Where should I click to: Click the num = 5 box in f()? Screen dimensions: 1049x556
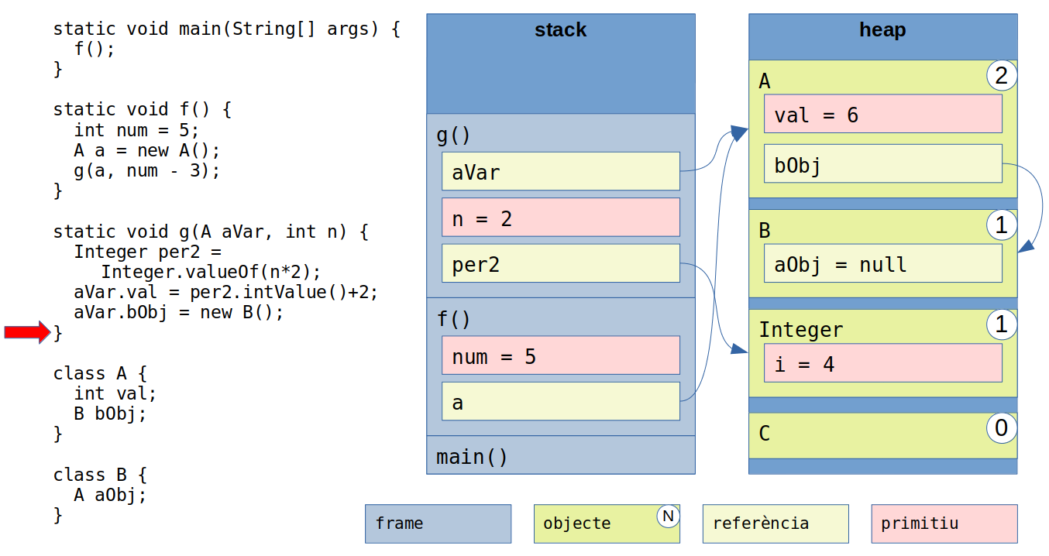[x=560, y=355]
